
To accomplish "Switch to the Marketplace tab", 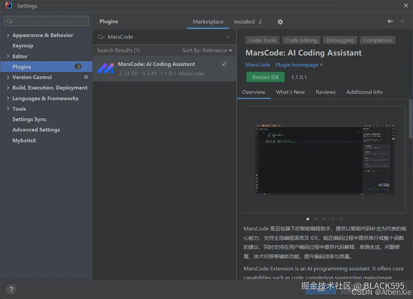I will coord(208,22).
